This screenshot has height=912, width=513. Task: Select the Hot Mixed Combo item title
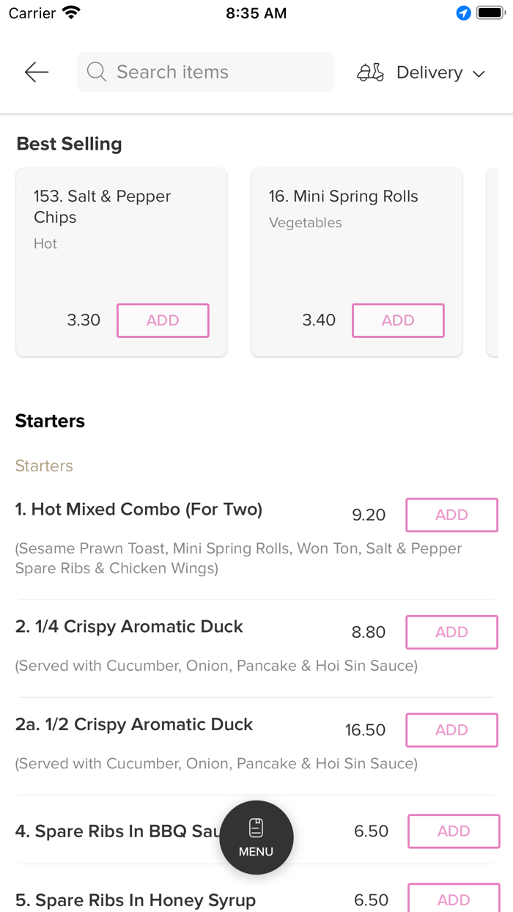click(139, 510)
